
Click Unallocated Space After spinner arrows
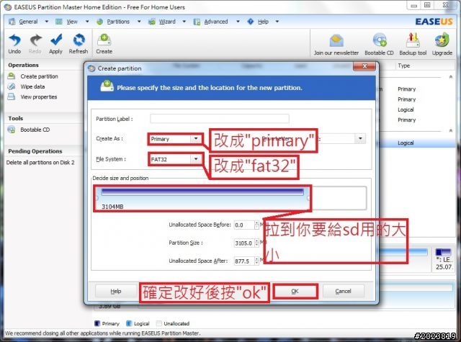[x=256, y=261]
